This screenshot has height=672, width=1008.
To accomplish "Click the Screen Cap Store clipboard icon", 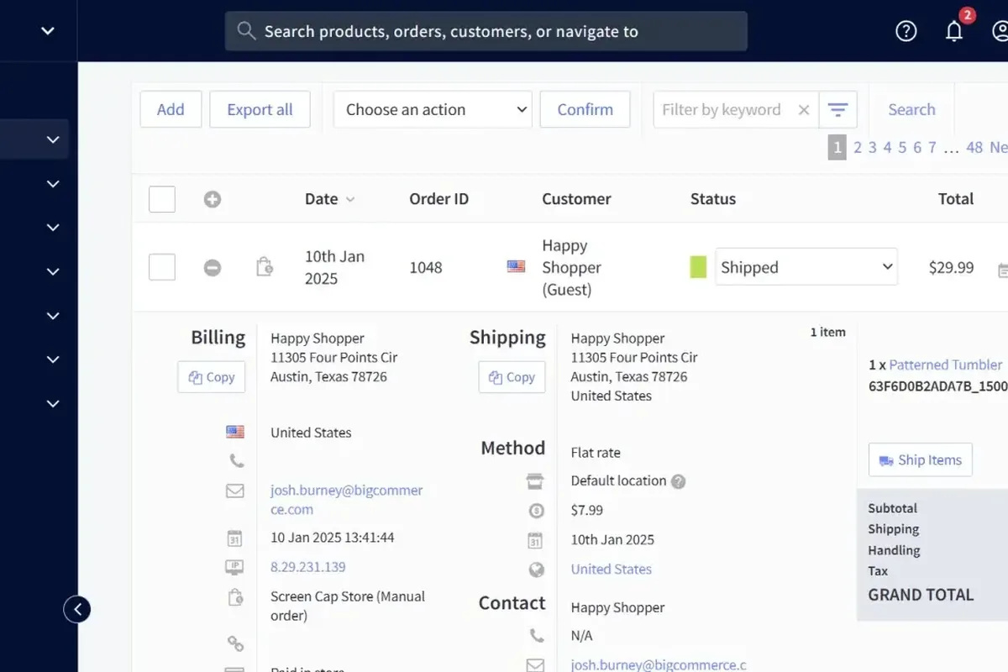I will click(x=235, y=597).
